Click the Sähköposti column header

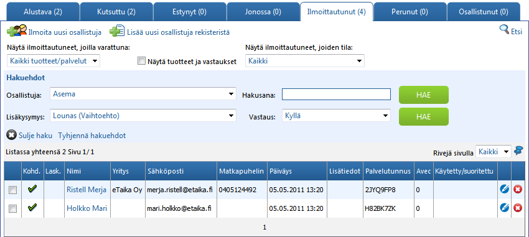[x=180, y=171]
